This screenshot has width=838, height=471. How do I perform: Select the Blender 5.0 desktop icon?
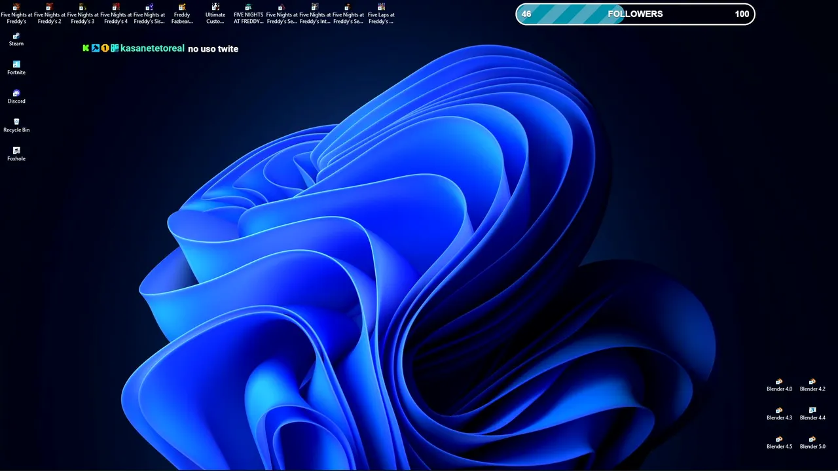pos(812,442)
